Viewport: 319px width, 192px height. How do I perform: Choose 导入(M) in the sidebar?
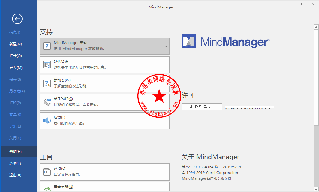click(16, 68)
